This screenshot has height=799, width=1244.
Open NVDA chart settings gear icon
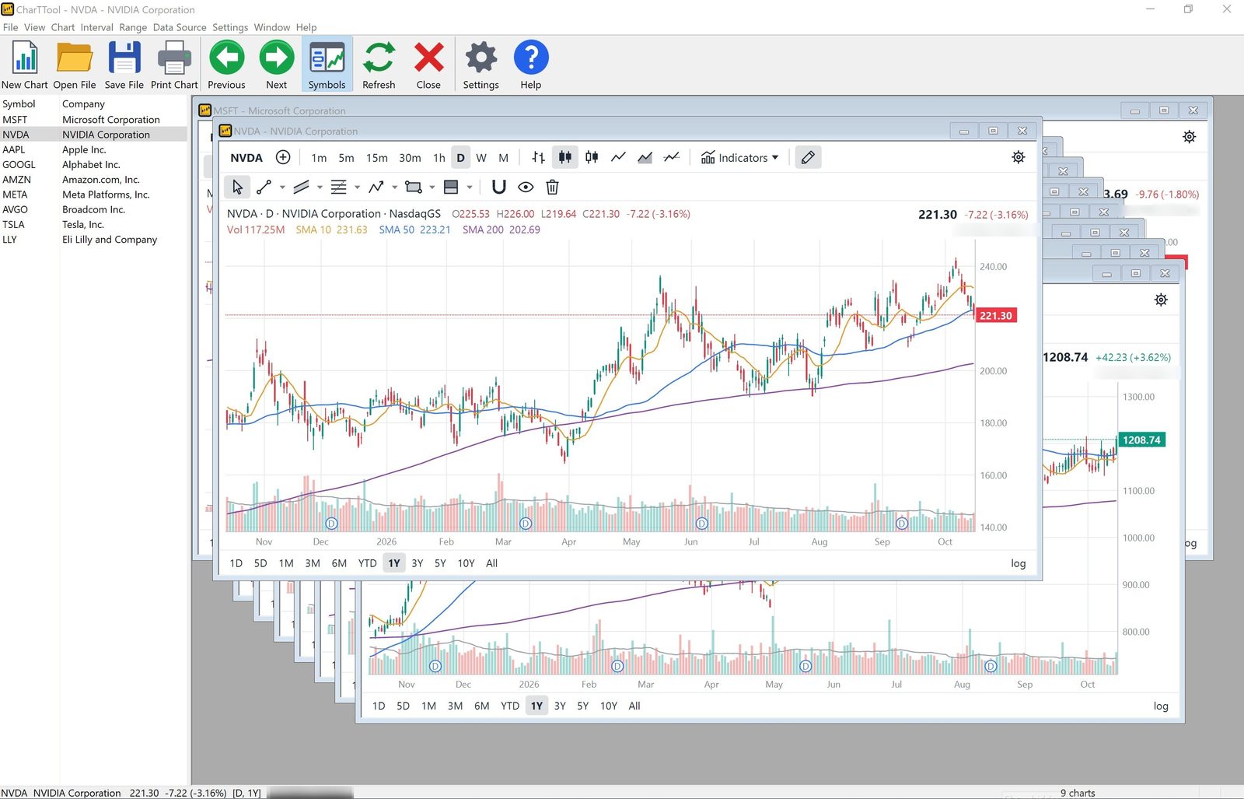tap(1018, 157)
